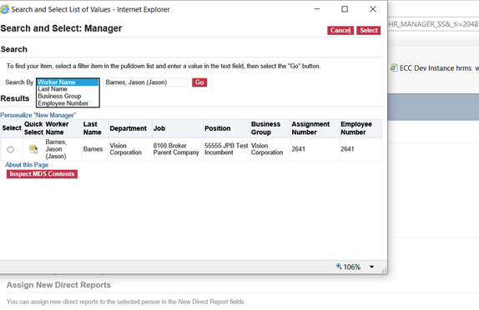Click the search text field with Barnes, Jason
This screenshot has height=310, width=479.
tap(145, 82)
